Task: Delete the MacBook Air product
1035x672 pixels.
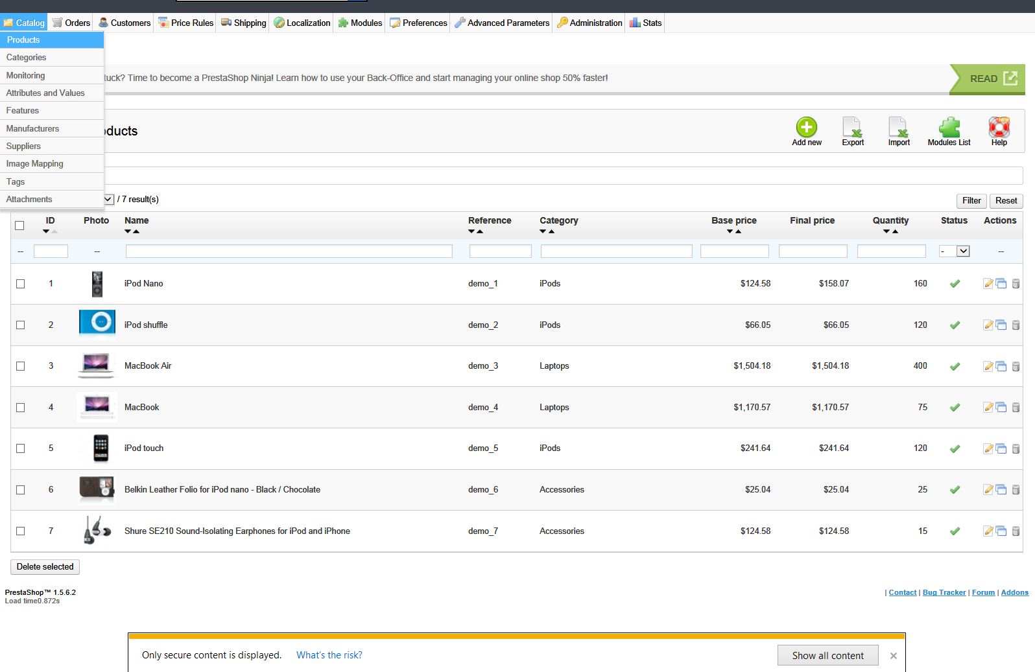Action: click(x=1016, y=366)
